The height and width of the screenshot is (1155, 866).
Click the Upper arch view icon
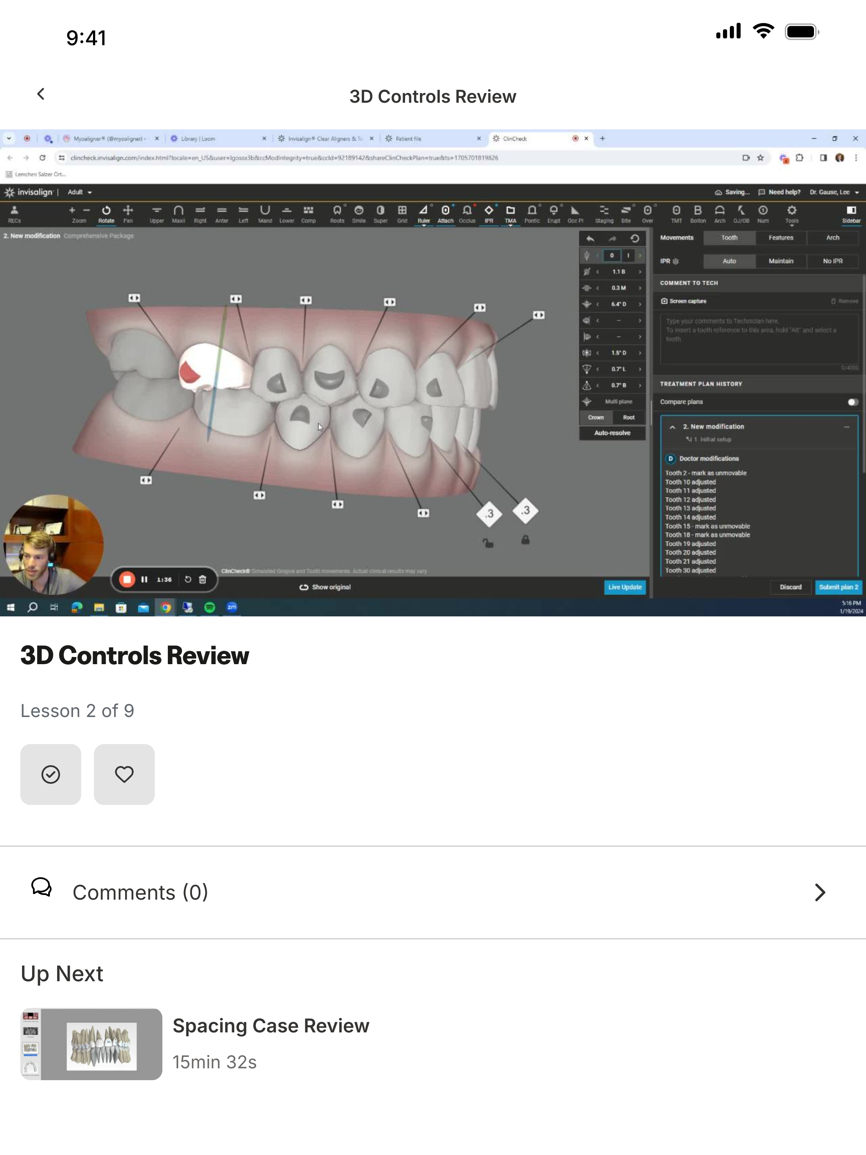[157, 213]
